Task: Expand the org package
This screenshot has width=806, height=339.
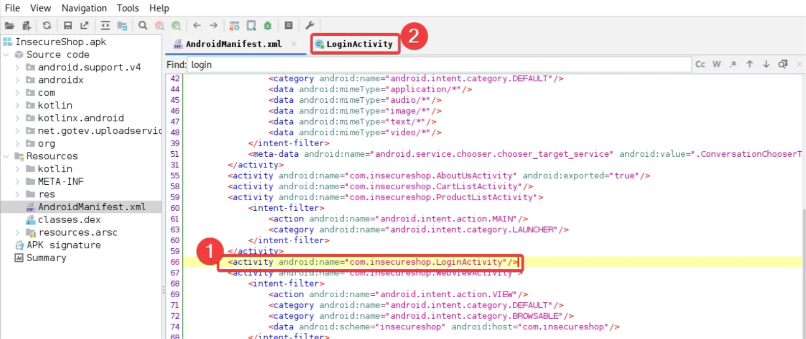Action: [17, 144]
